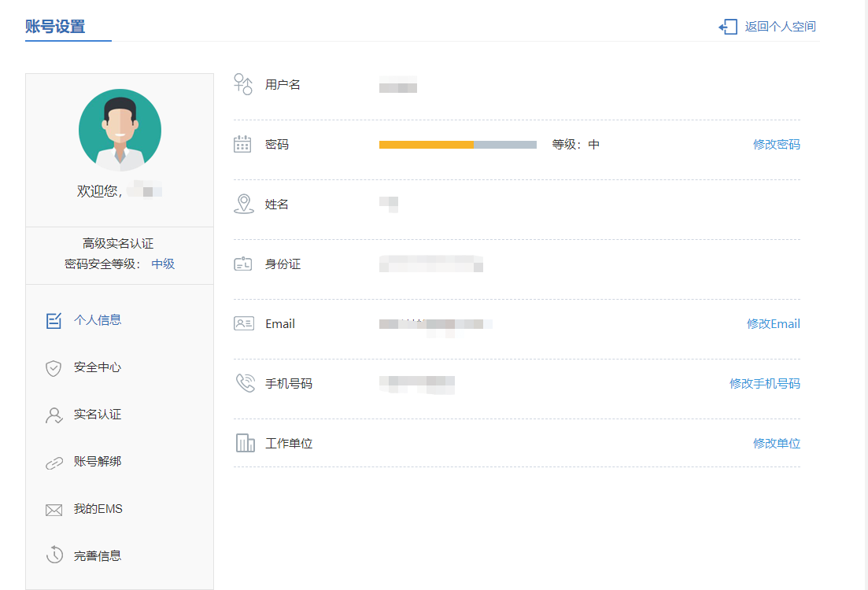Click the 返回个人空间 exit arrow icon
Viewport: 868px width, 590px height.
coord(728,27)
